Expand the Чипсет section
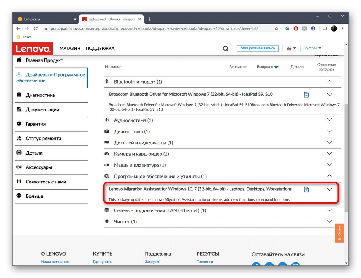Screen dimensions: 361x278 [329, 221]
